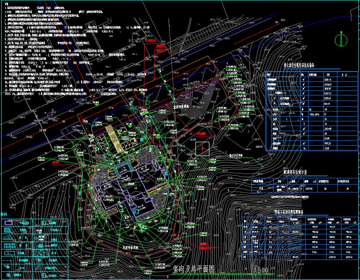Click the grid-pattern legend symbol
The image size is (360, 280).
tap(10, 246)
